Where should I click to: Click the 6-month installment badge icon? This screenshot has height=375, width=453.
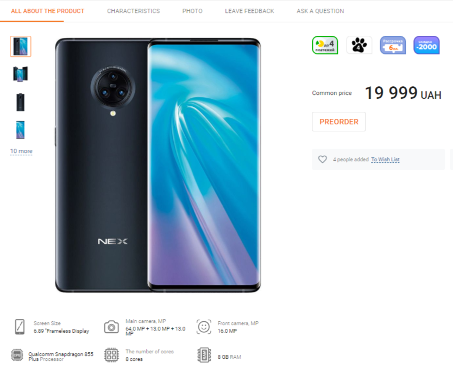tap(393, 46)
